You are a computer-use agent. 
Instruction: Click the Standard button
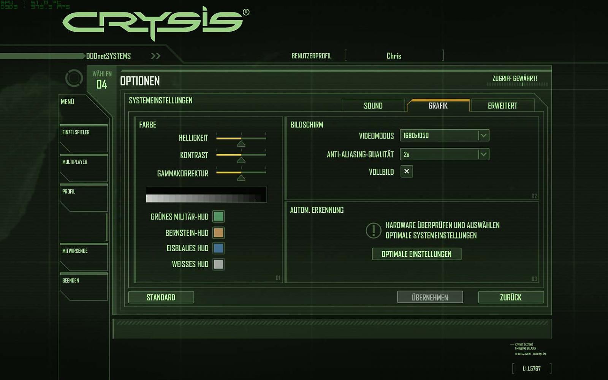(x=161, y=297)
